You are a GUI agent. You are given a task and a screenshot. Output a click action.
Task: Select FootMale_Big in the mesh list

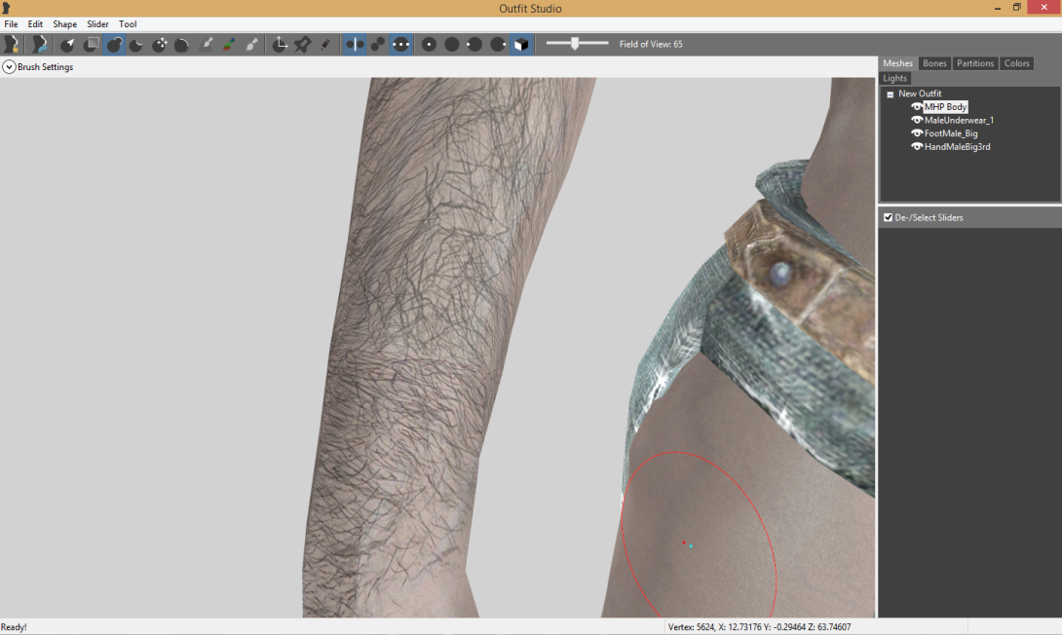pyautogui.click(x=951, y=133)
